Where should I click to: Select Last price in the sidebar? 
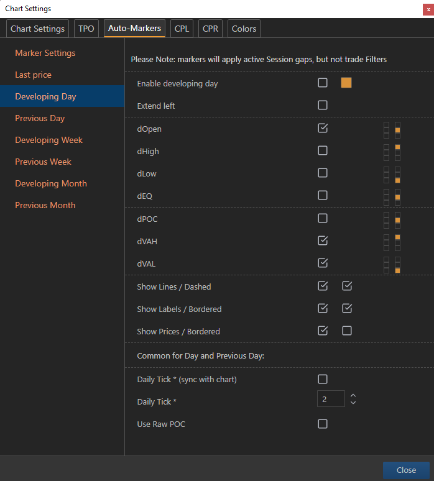click(62, 75)
